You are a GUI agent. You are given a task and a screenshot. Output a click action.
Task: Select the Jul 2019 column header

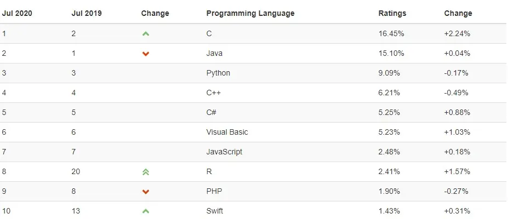click(x=87, y=13)
